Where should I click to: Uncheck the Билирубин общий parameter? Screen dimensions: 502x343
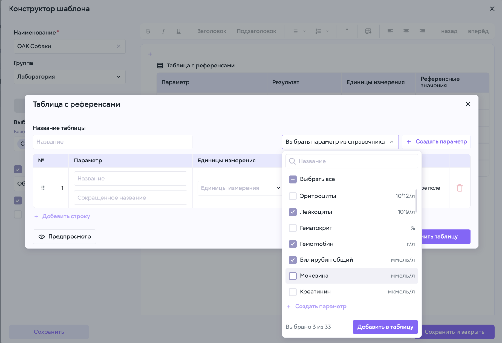293,260
